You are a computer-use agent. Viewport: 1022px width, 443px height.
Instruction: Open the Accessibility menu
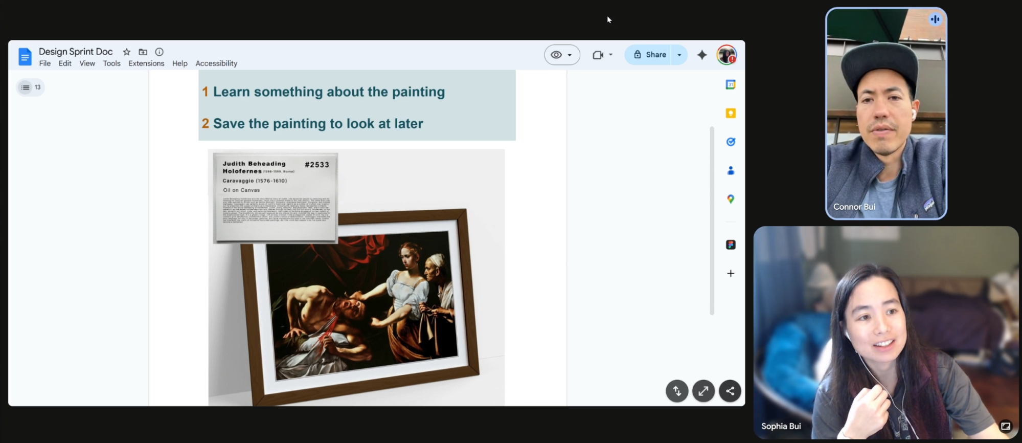click(x=216, y=63)
